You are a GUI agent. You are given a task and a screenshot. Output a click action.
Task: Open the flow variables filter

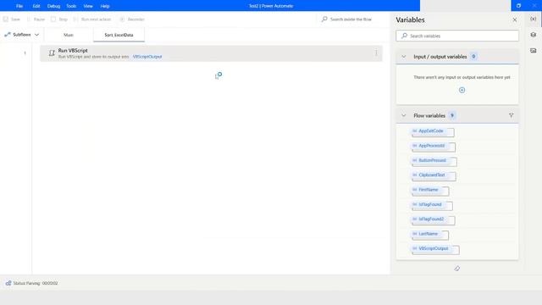(x=511, y=115)
